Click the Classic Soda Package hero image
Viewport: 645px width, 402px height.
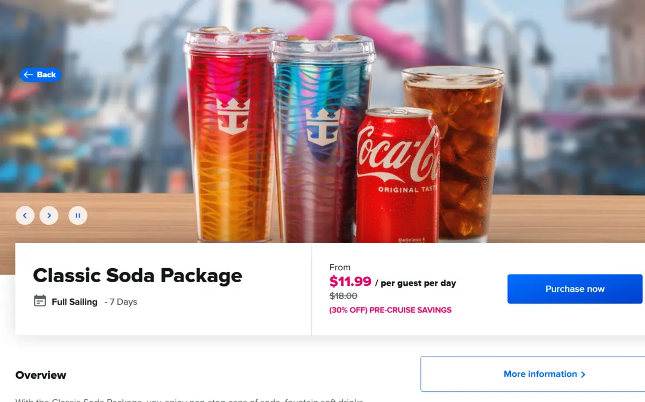[x=322, y=124]
